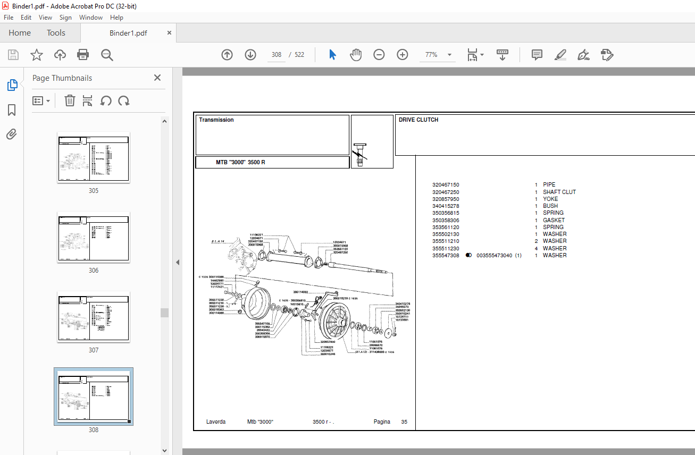Viewport: 695px width, 455px height.
Task: Select page 308 thumbnail
Action: click(94, 397)
